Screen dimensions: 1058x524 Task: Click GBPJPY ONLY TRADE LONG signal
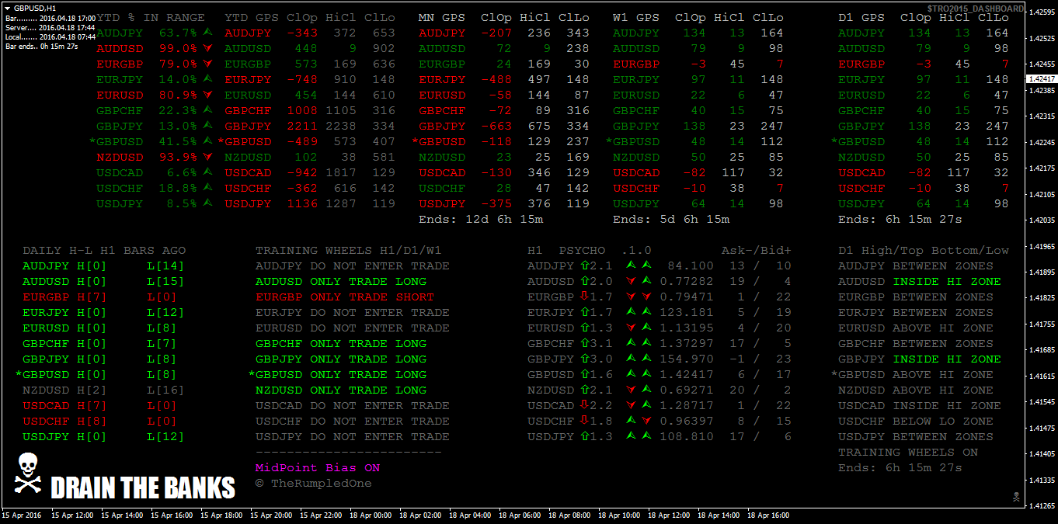point(340,359)
